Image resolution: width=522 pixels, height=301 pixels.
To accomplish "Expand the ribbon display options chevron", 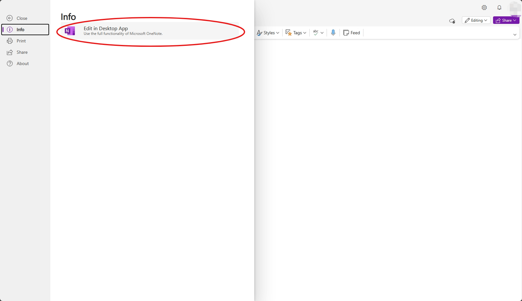I will pos(515,35).
